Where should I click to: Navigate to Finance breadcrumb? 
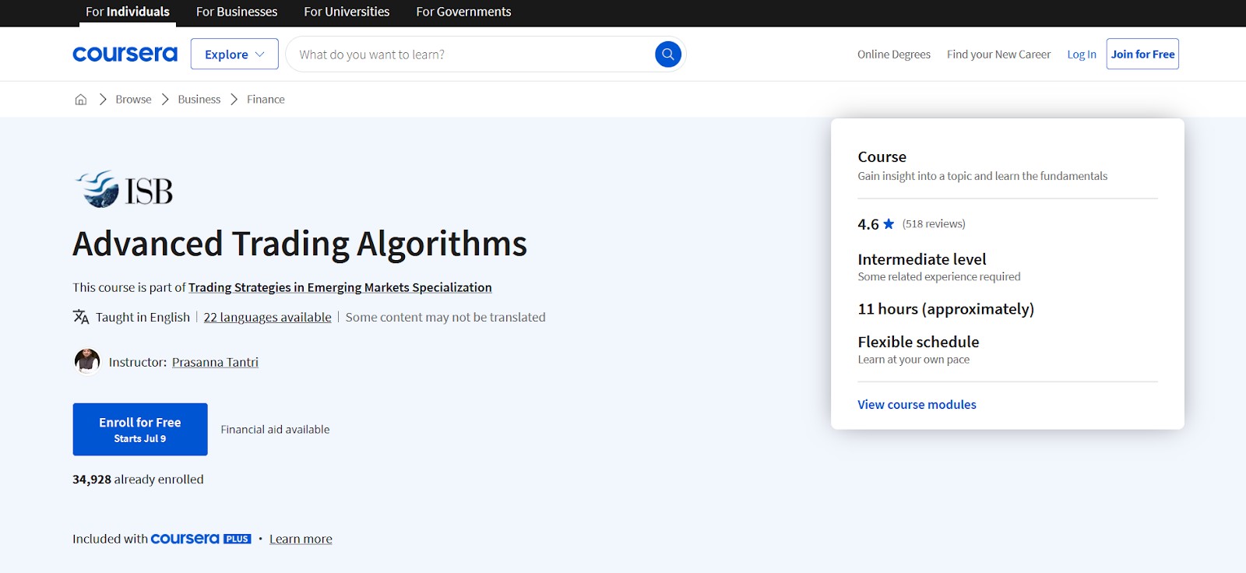coord(266,100)
